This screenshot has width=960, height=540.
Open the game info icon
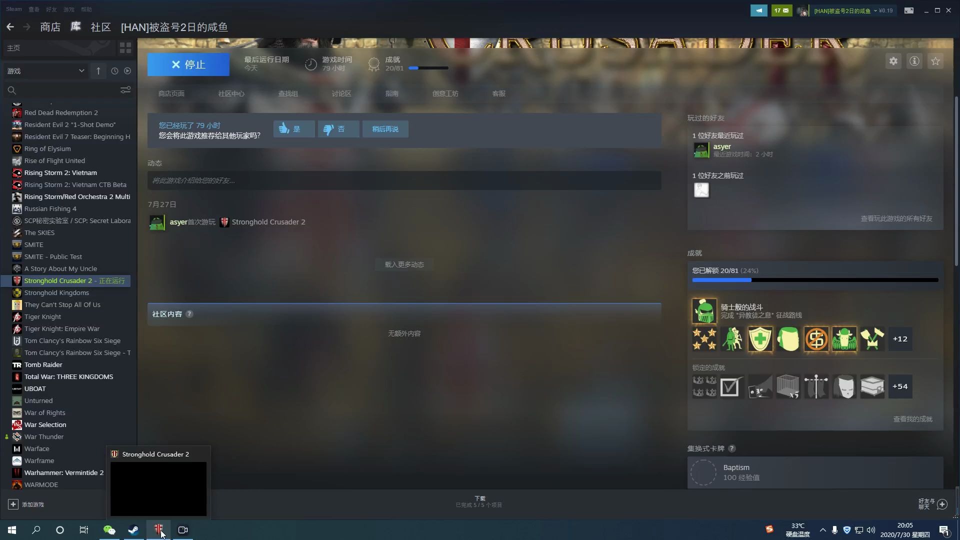click(x=914, y=61)
